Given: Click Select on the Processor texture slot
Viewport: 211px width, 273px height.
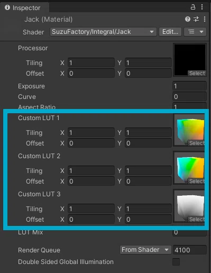Looking at the screenshot, I should (x=197, y=73).
